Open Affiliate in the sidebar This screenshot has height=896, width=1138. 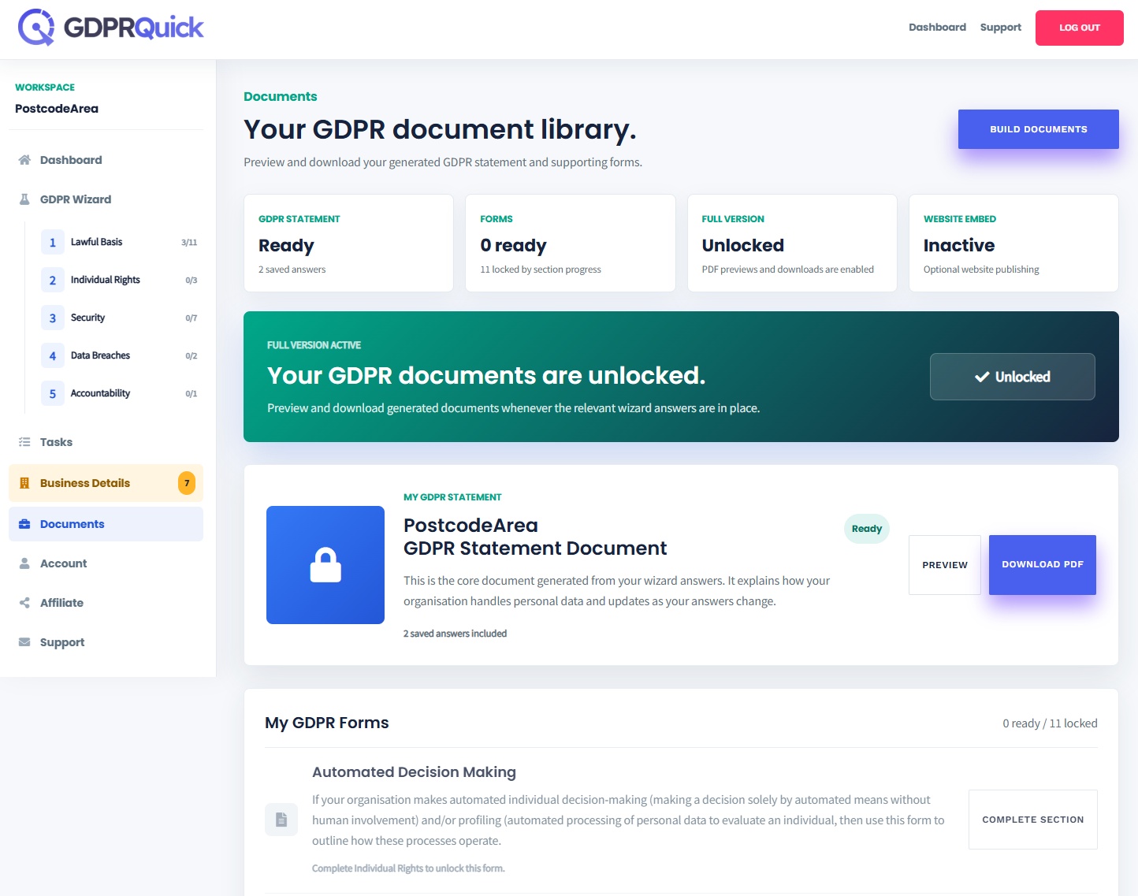[106, 603]
